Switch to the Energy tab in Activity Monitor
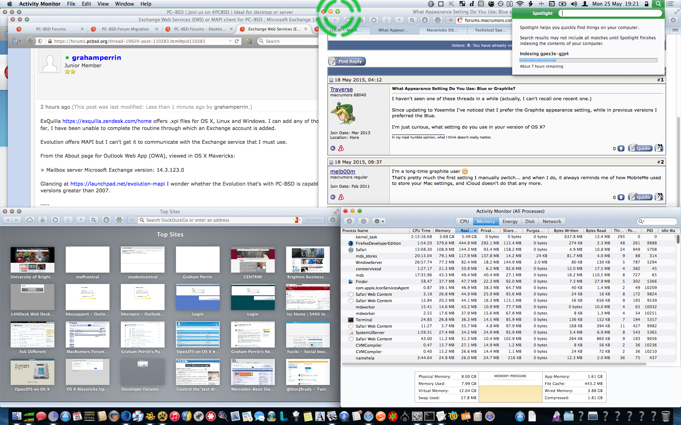 510,221
